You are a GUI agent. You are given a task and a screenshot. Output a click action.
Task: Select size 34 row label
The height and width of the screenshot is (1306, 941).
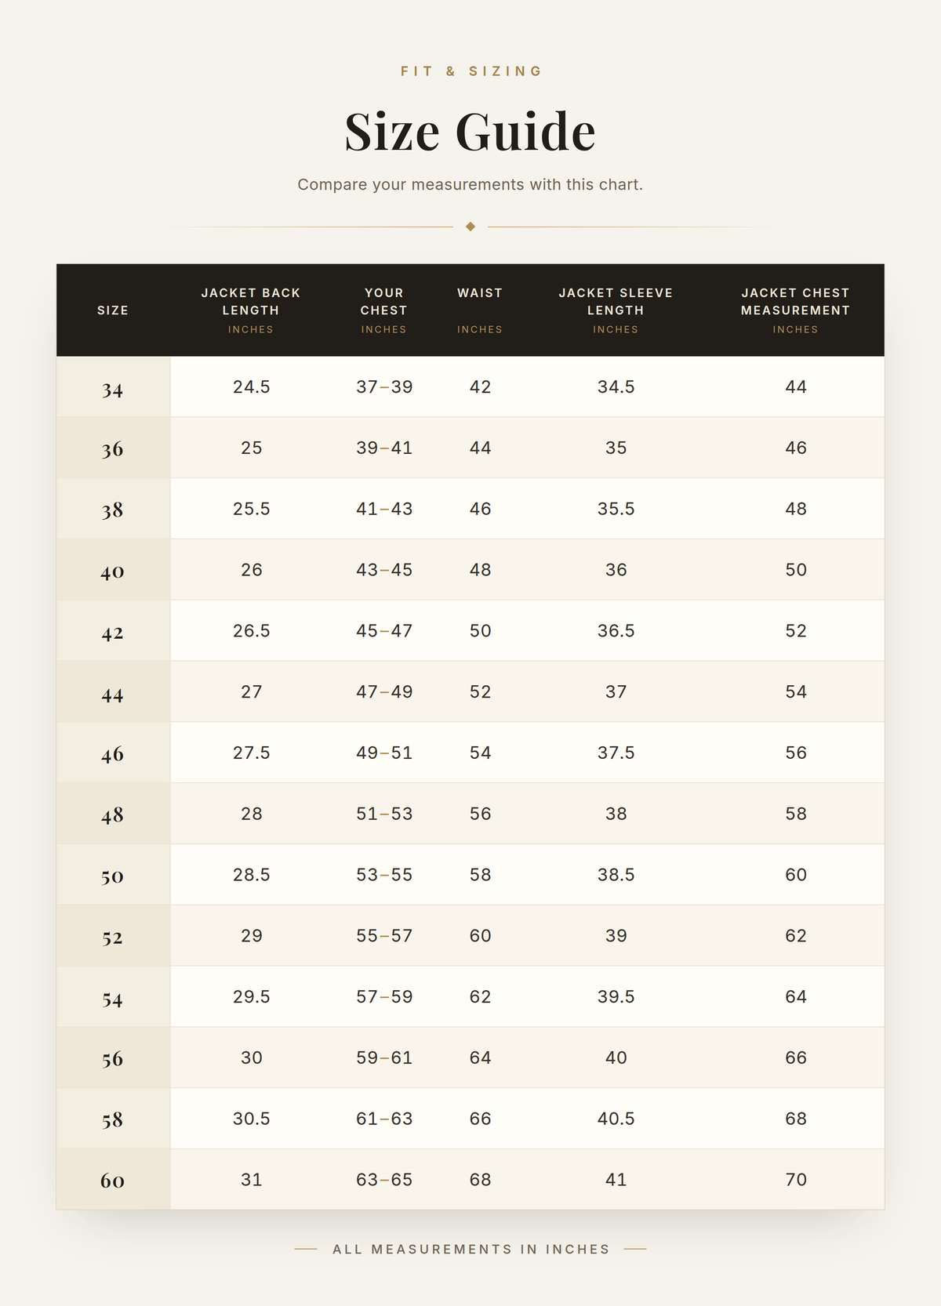coord(113,387)
